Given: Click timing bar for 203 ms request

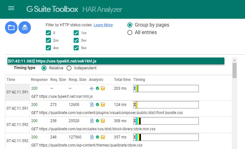Looking at the screenshot, I should click(166, 88).
